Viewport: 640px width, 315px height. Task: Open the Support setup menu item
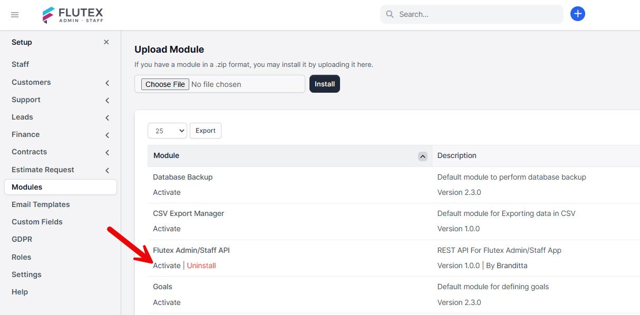tap(26, 100)
